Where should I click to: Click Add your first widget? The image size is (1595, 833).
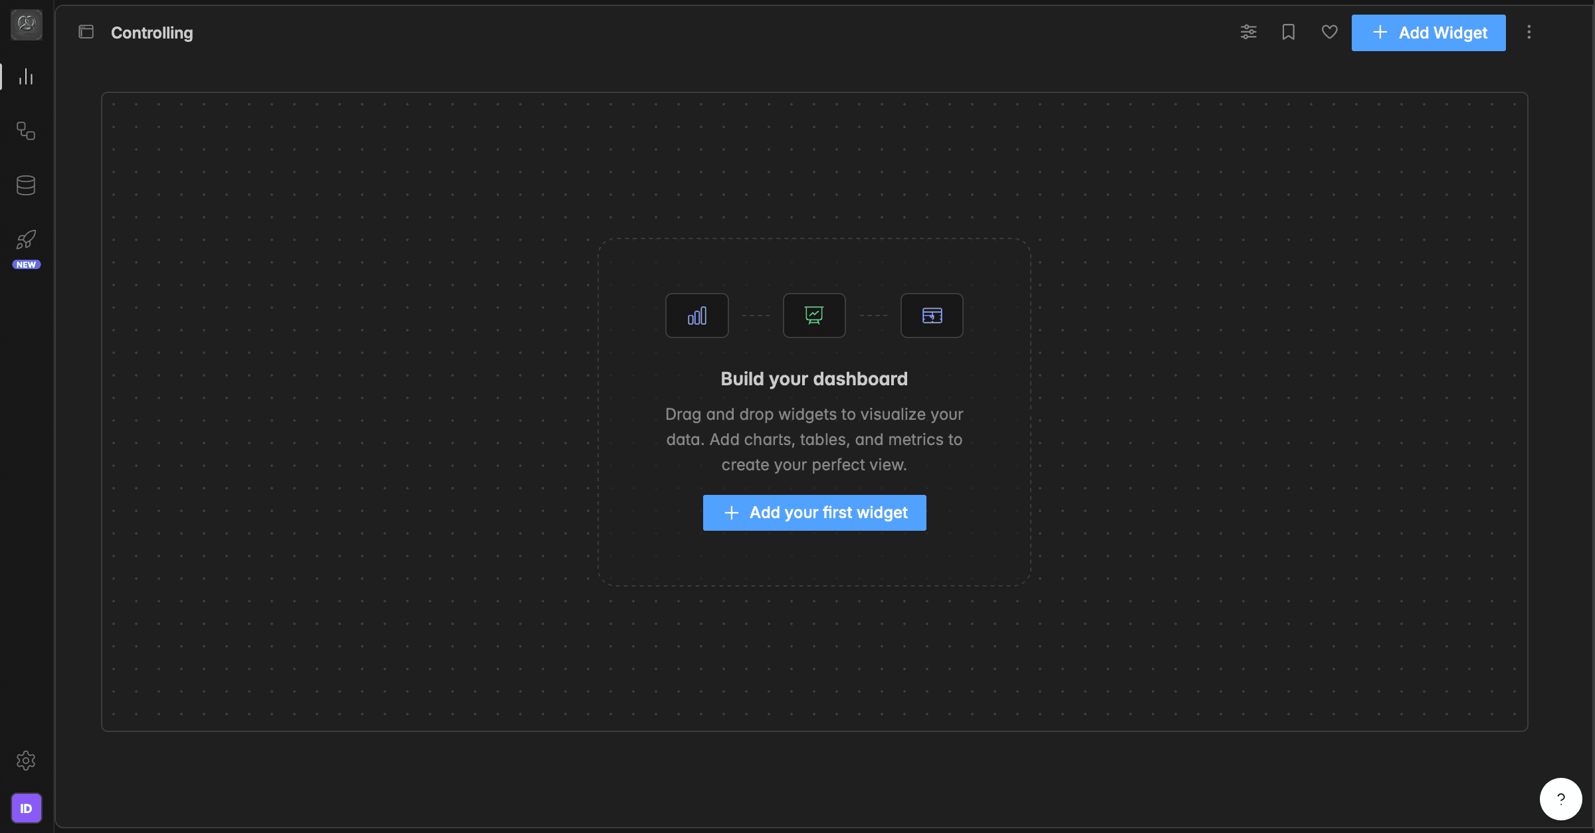point(815,513)
